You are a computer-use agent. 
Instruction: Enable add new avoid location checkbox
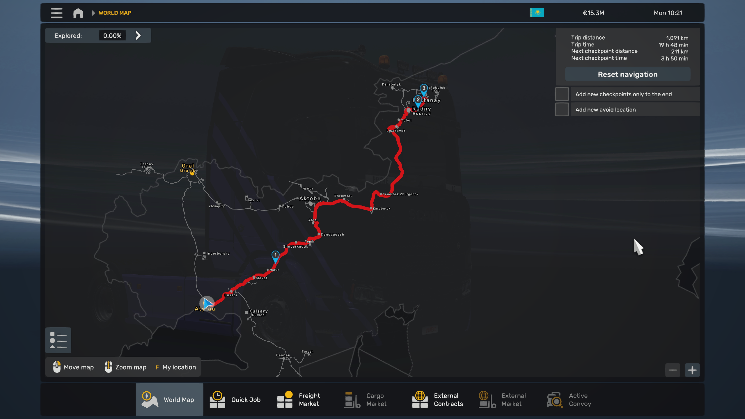coord(562,110)
